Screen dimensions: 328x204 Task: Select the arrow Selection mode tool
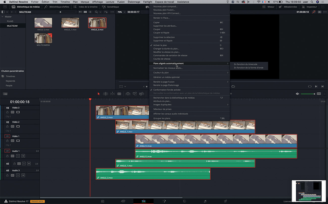(99, 94)
